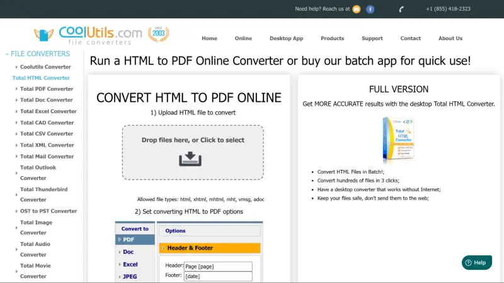Click the Footer input field
The image size is (504, 283).
click(218, 276)
